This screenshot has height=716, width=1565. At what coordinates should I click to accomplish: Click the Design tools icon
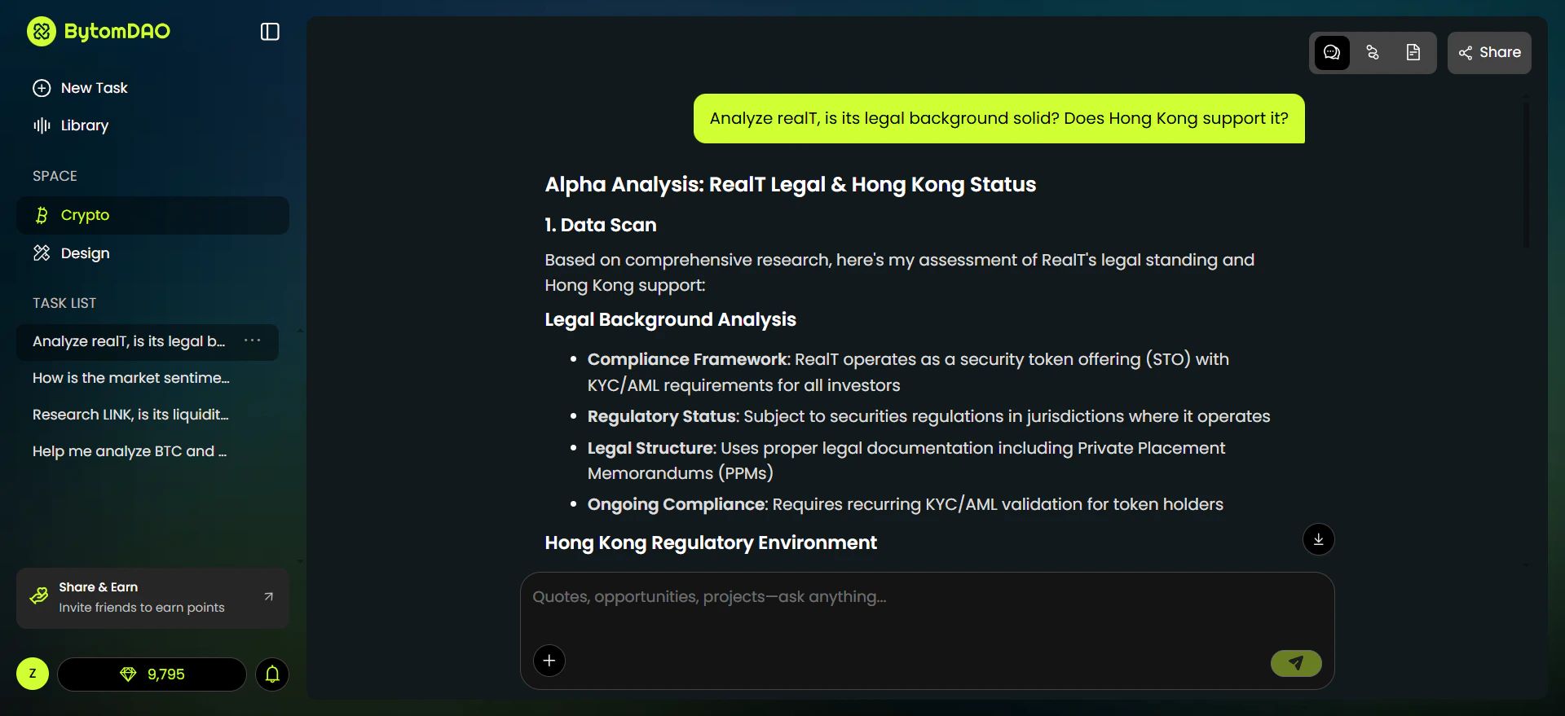coord(42,253)
